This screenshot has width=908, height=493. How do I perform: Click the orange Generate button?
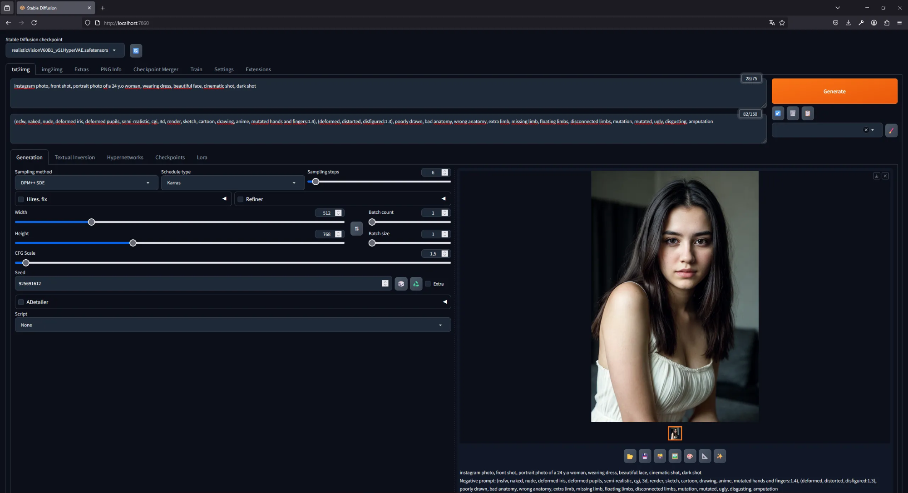click(834, 91)
